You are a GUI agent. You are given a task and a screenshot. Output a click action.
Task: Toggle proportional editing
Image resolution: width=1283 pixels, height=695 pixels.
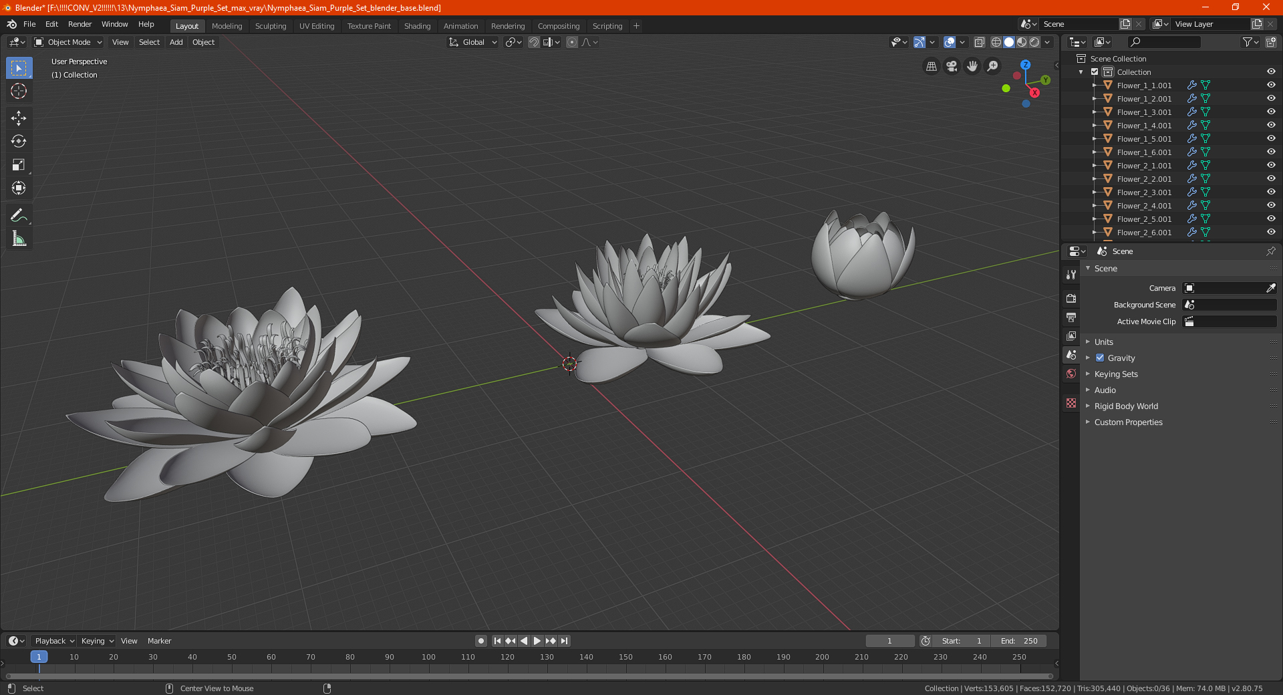click(x=572, y=42)
